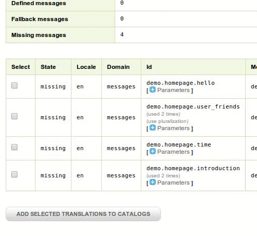Click en locale in demo.homepage.introduction row
Viewport: 257px width, 236px height.
coord(80,175)
